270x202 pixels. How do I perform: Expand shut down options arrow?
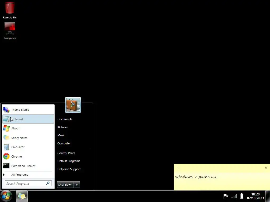click(77, 185)
